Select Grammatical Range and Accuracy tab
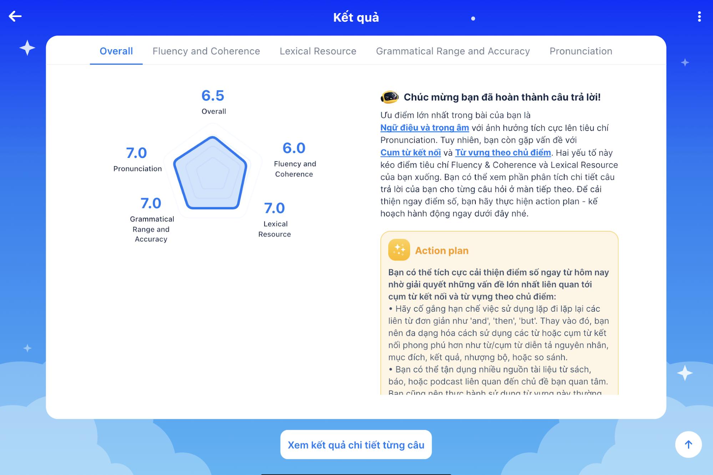713x475 pixels. pyautogui.click(x=452, y=51)
